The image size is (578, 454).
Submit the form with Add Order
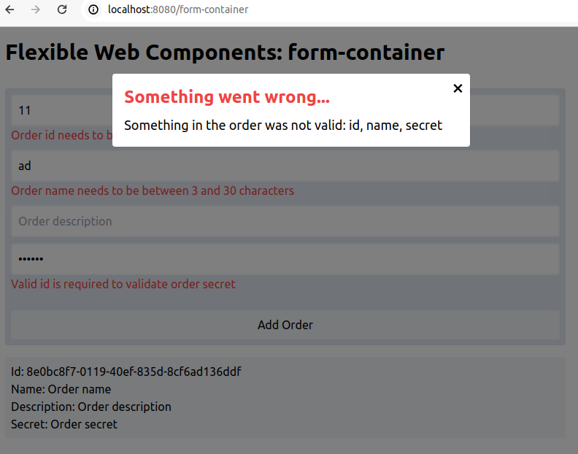point(285,325)
